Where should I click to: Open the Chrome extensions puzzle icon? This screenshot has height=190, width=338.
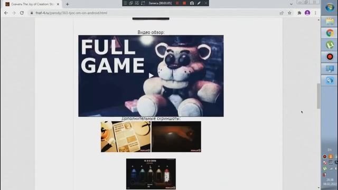tap(299, 13)
